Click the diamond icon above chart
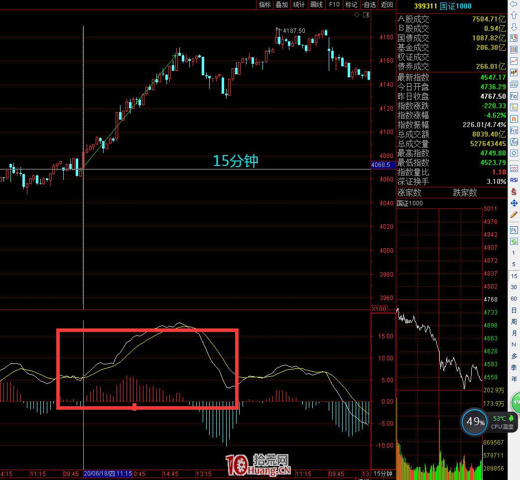 tap(357, 14)
